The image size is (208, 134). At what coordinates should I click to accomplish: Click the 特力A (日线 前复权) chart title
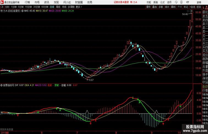[x=10, y=11]
